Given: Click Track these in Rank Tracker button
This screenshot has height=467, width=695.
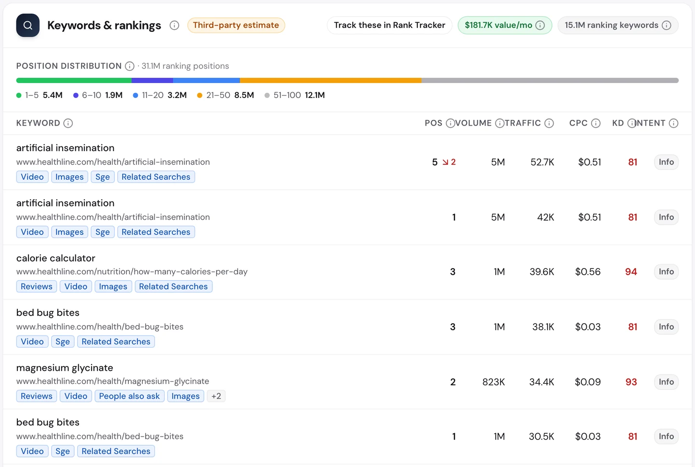Looking at the screenshot, I should (x=389, y=25).
